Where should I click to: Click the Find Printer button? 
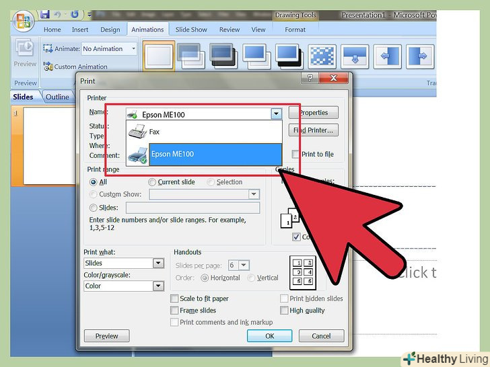click(314, 130)
